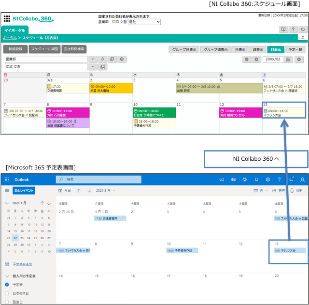Select the マイポータル tab
309x305 pixels.
(15, 30)
